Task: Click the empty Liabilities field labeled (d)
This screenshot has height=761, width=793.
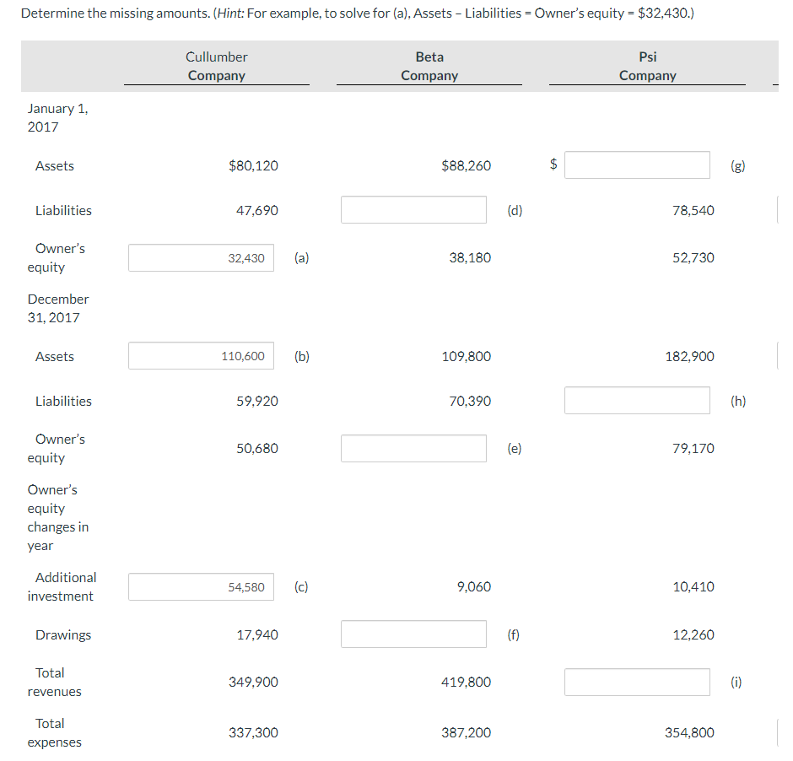Action: click(413, 209)
